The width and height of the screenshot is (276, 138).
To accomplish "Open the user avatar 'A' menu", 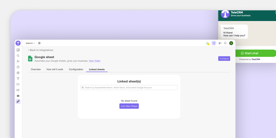I will tap(231, 43).
